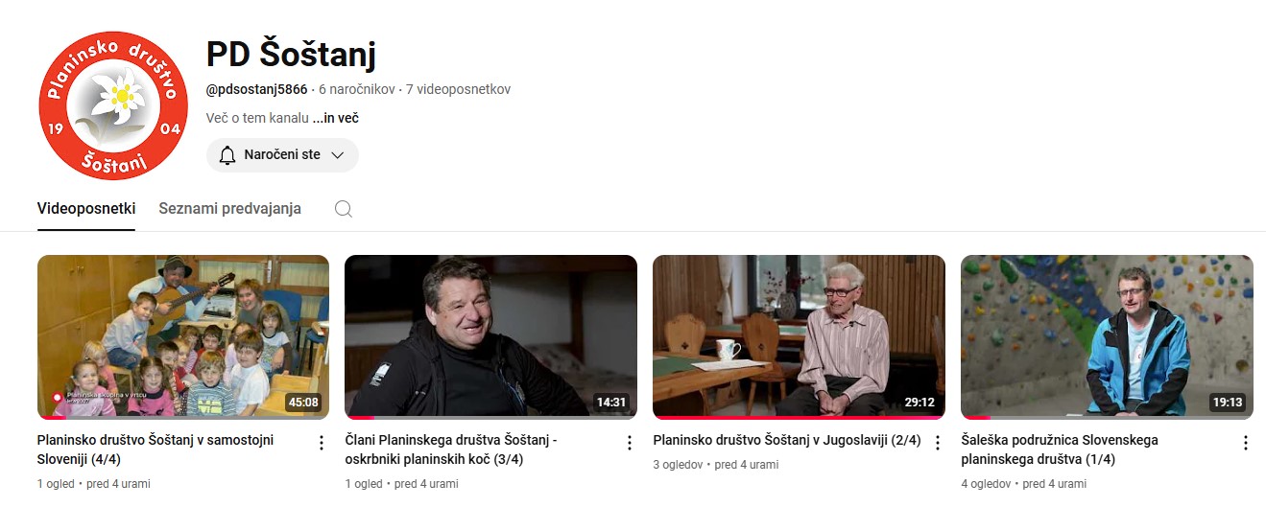Expand channel description via ...in več
Viewport: 1266px width, 507px height.
(x=336, y=119)
